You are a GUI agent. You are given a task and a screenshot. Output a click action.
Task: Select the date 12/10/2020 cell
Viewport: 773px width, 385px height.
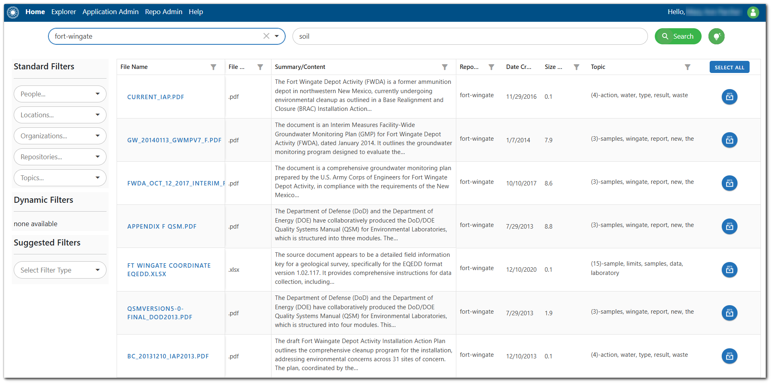(x=521, y=270)
